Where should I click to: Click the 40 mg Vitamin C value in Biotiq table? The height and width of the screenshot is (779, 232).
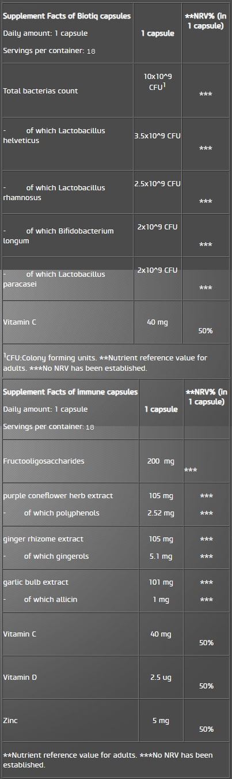[158, 322]
